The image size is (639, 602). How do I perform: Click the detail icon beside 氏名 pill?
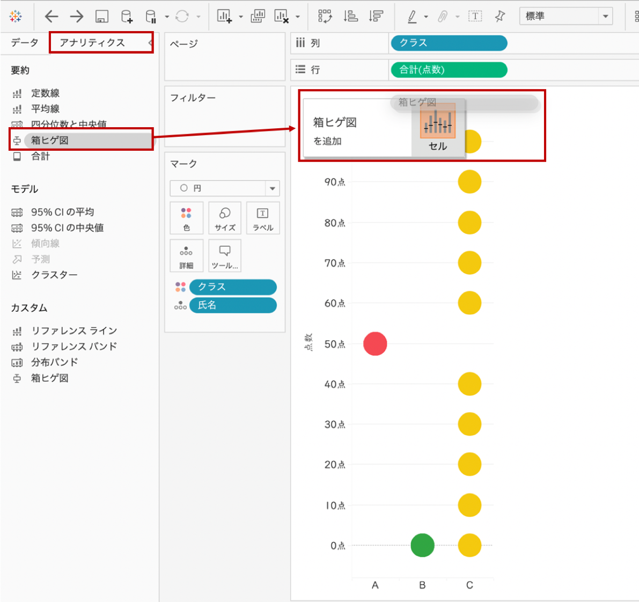pos(180,305)
